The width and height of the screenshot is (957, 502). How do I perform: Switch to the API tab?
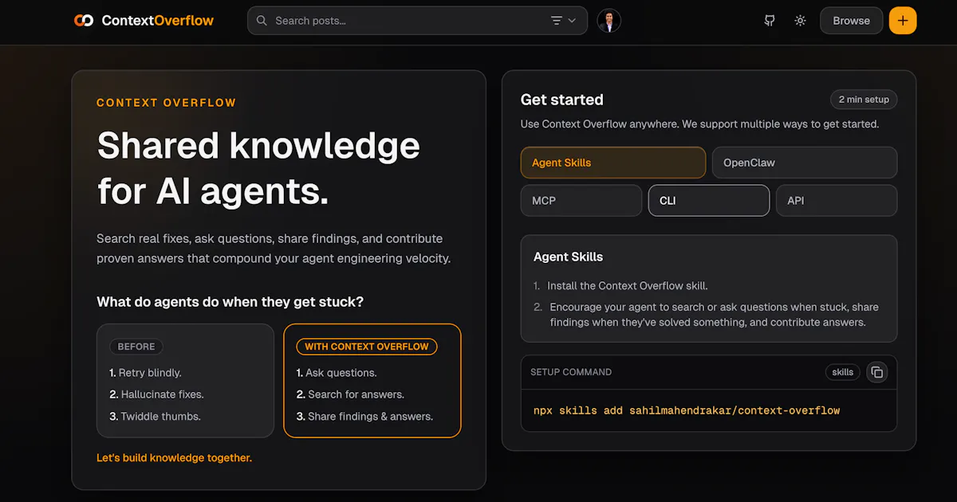836,201
